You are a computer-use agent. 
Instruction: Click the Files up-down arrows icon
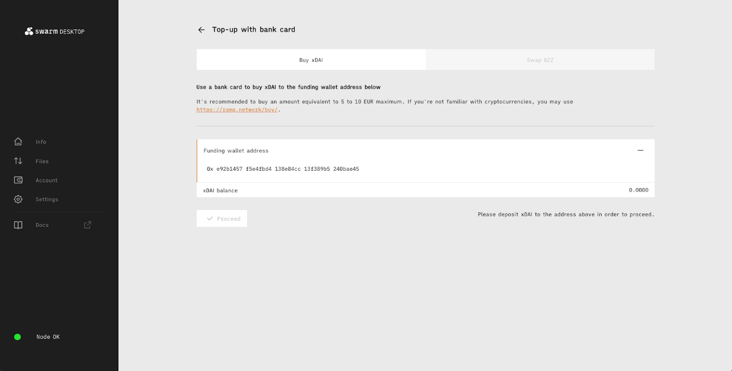(x=18, y=161)
